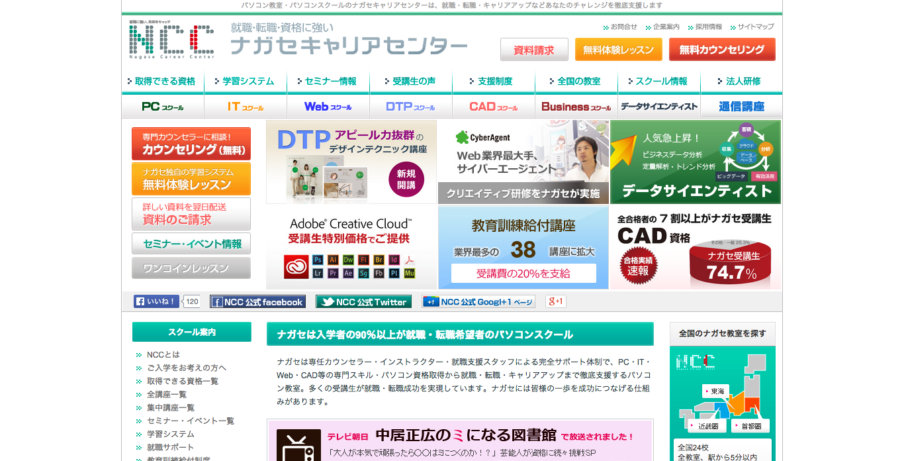Open the スクール情報 menu
The height and width of the screenshot is (461, 904).
(659, 81)
